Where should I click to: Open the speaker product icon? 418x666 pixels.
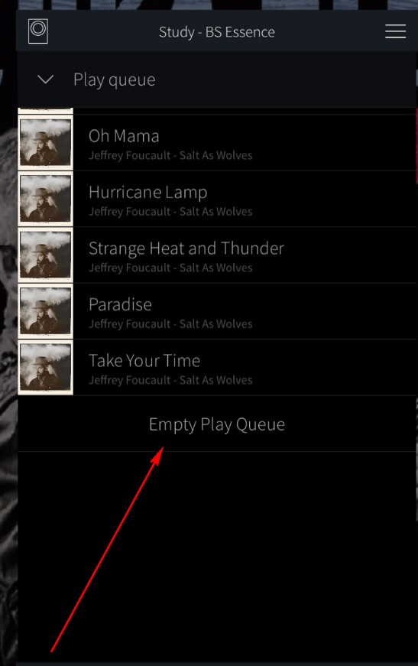37,31
